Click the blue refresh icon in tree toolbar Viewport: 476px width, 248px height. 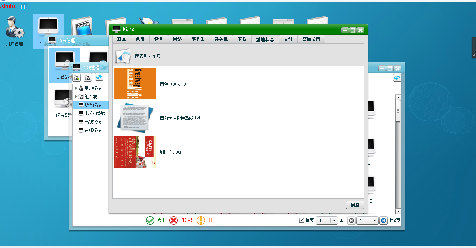tap(99, 77)
